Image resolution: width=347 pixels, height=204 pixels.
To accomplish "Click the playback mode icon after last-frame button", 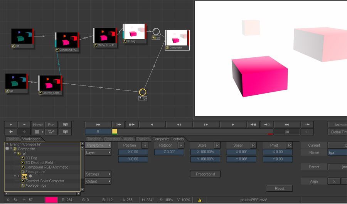I will coord(307,125).
